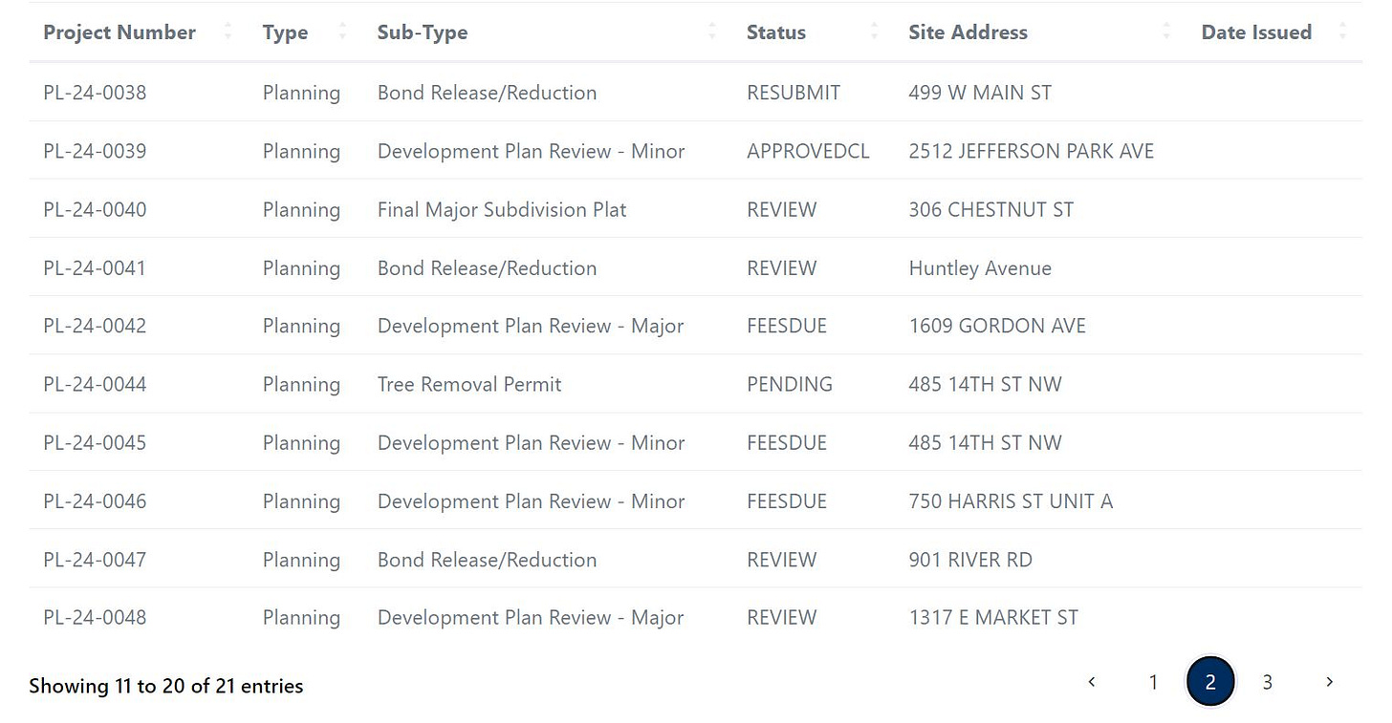Select current page 2 button
The height and width of the screenshot is (723, 1392).
point(1210,682)
